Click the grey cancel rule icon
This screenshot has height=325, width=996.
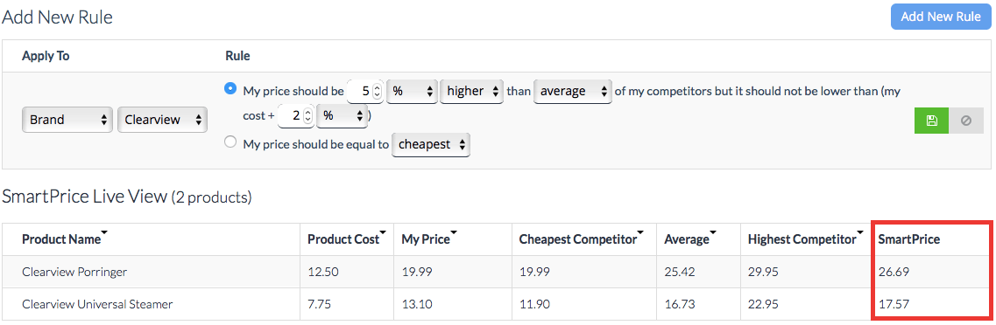[966, 121]
